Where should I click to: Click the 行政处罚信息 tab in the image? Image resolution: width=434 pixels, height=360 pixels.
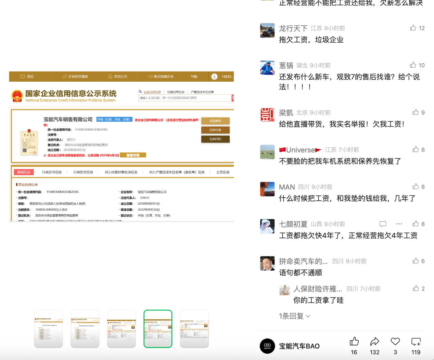[x=83, y=172]
